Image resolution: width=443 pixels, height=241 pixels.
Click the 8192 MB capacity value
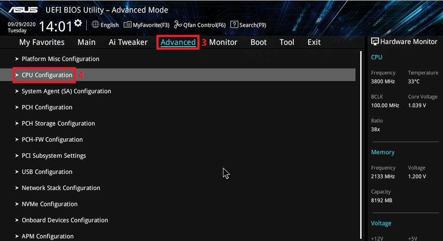[381, 201]
